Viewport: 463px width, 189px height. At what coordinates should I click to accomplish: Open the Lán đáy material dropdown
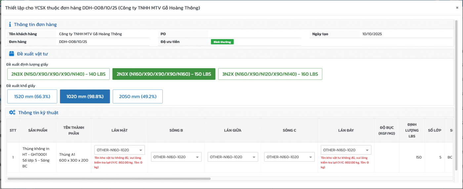point(346,150)
